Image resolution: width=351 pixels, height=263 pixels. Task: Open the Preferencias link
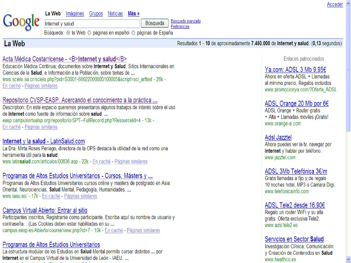tap(180, 27)
